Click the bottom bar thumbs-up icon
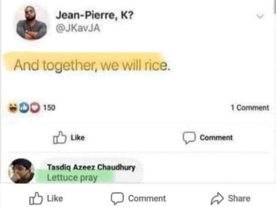 pyautogui.click(x=36, y=198)
